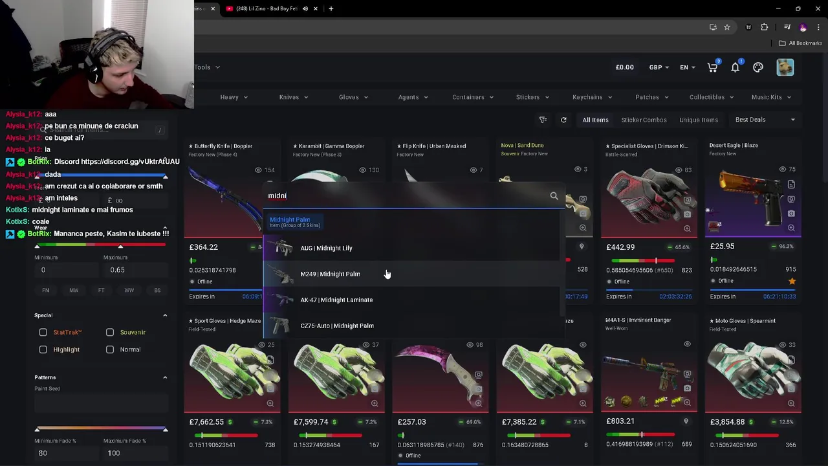Mute the Lil Zino YouTube tab audio

305,8
